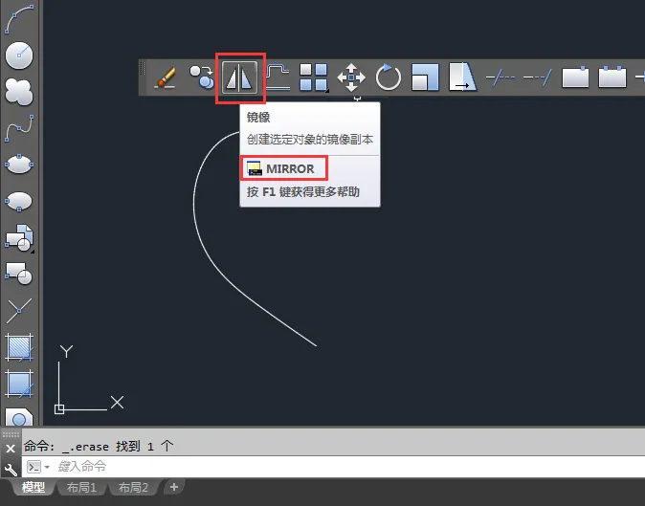This screenshot has height=506, width=645.
Task: Select the Erase tool with the pencil eraser icon
Action: point(165,77)
